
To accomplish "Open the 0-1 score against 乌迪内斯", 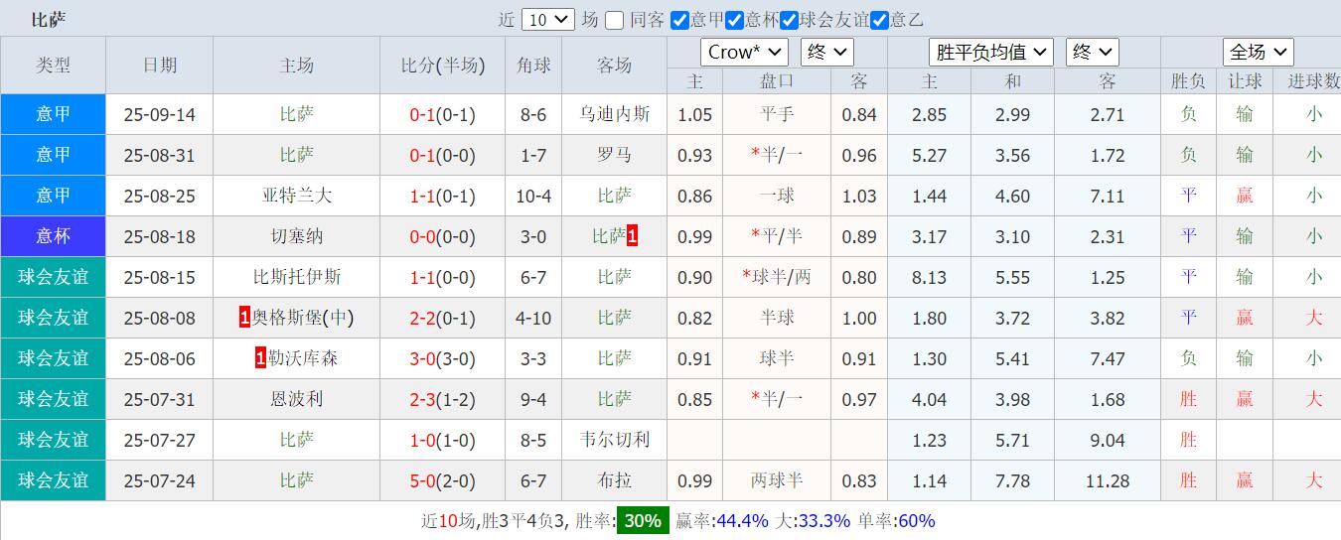I will [422, 114].
